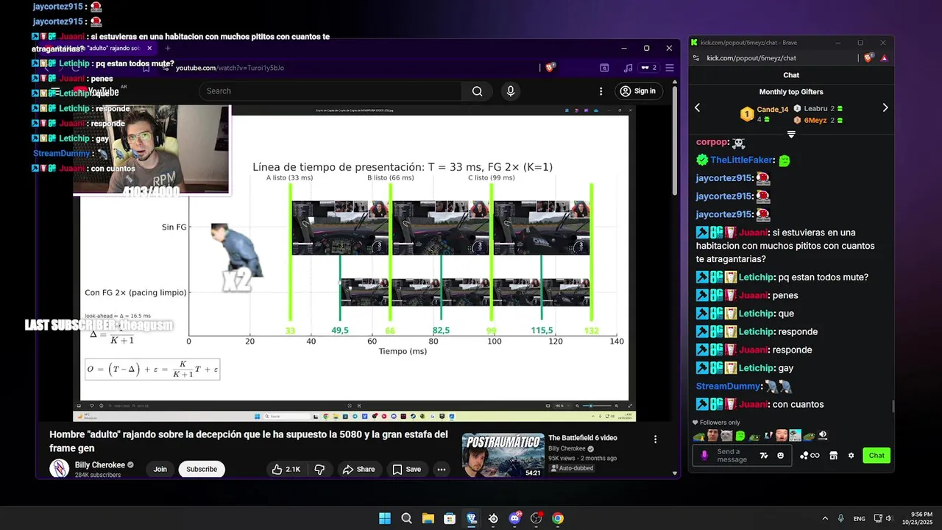Open options menu for Battlefield 6 video
Viewport: 942px width, 530px height.
(655, 439)
